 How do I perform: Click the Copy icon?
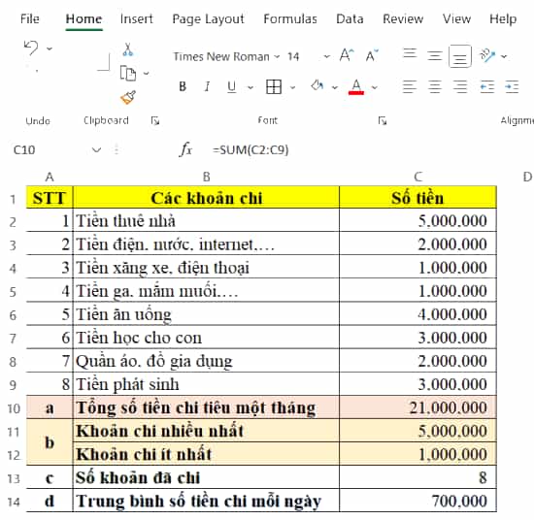(128, 73)
